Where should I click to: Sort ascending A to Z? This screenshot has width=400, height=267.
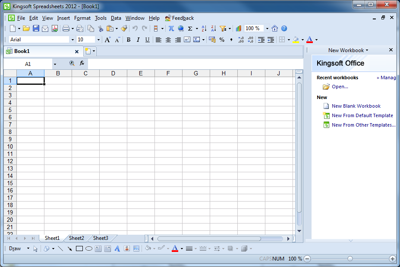click(204, 28)
